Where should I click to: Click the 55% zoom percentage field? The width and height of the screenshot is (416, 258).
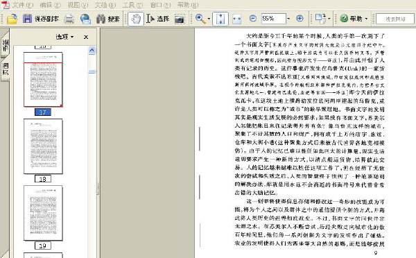(x=274, y=19)
